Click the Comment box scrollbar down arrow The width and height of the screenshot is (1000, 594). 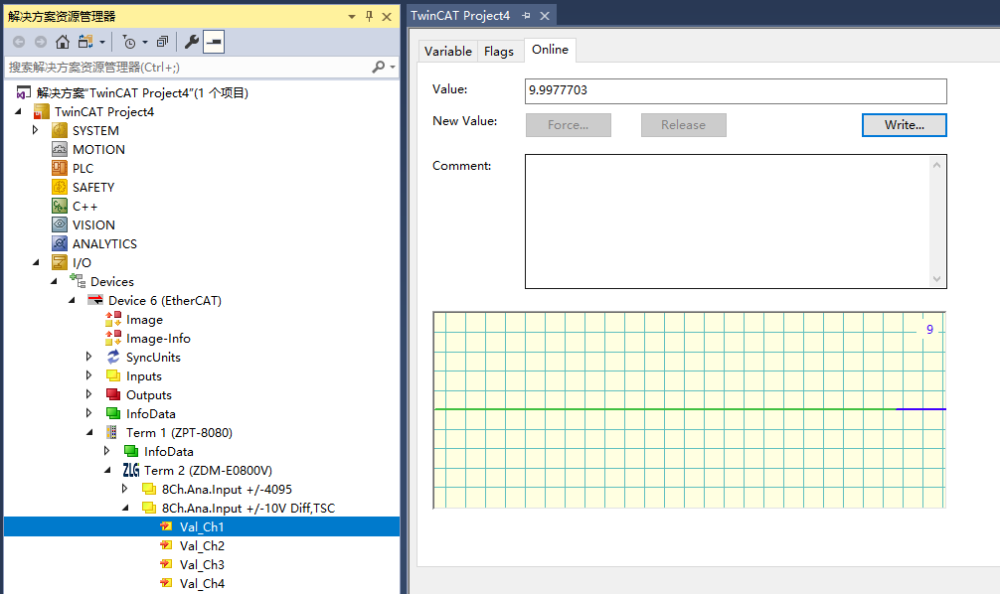936,279
